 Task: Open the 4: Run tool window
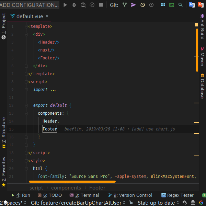21,195
